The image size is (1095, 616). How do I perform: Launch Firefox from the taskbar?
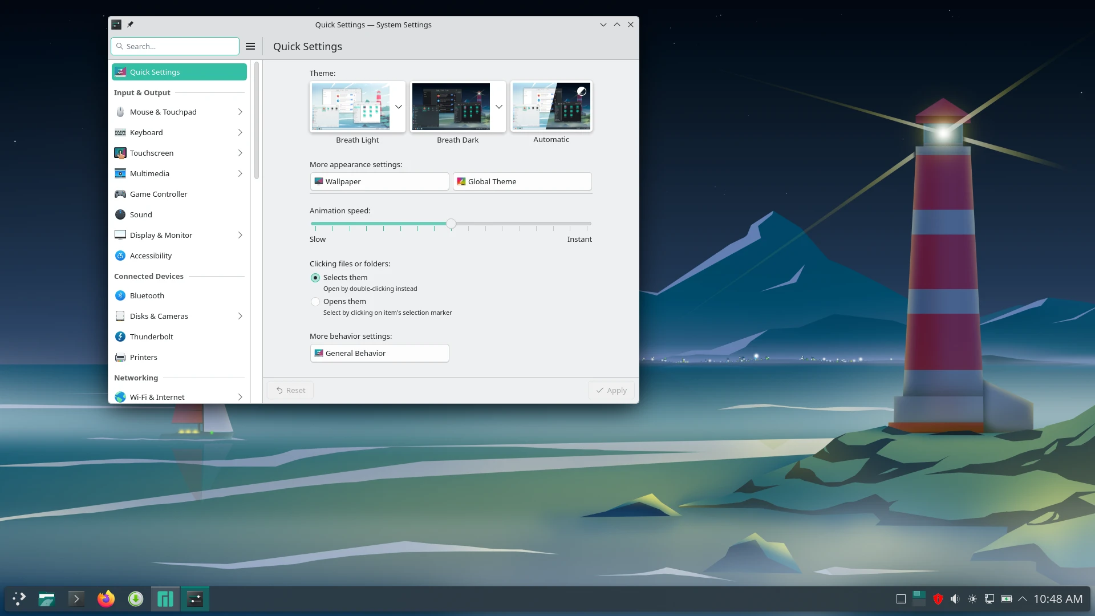[x=106, y=598]
